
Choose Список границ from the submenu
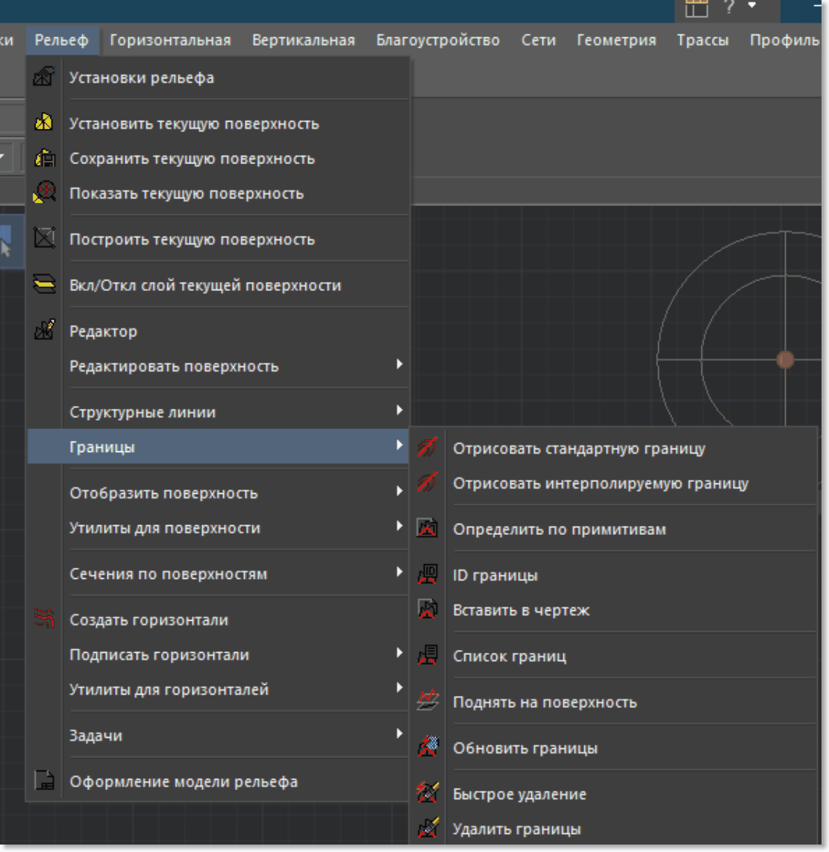click(509, 656)
